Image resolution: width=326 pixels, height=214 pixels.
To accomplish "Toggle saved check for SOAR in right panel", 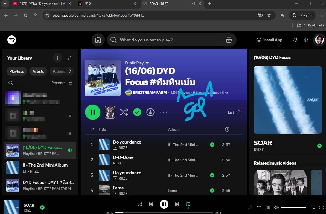I will [319, 146].
